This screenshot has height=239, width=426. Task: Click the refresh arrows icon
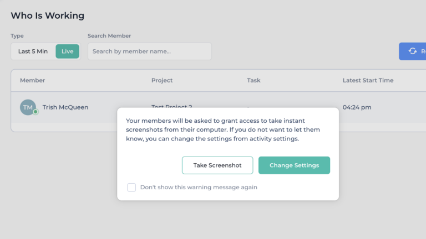413,51
